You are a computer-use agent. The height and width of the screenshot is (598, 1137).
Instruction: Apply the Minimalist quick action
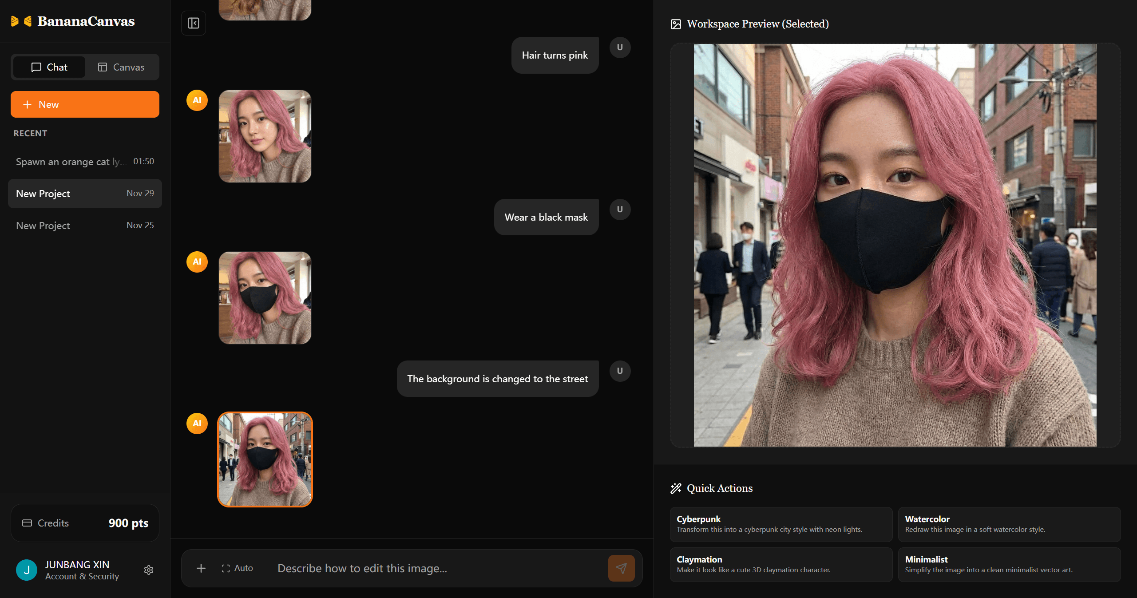click(1009, 564)
